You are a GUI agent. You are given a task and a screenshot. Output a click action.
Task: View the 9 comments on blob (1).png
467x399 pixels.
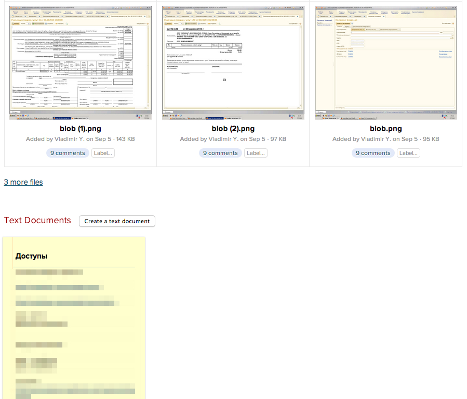coord(68,153)
